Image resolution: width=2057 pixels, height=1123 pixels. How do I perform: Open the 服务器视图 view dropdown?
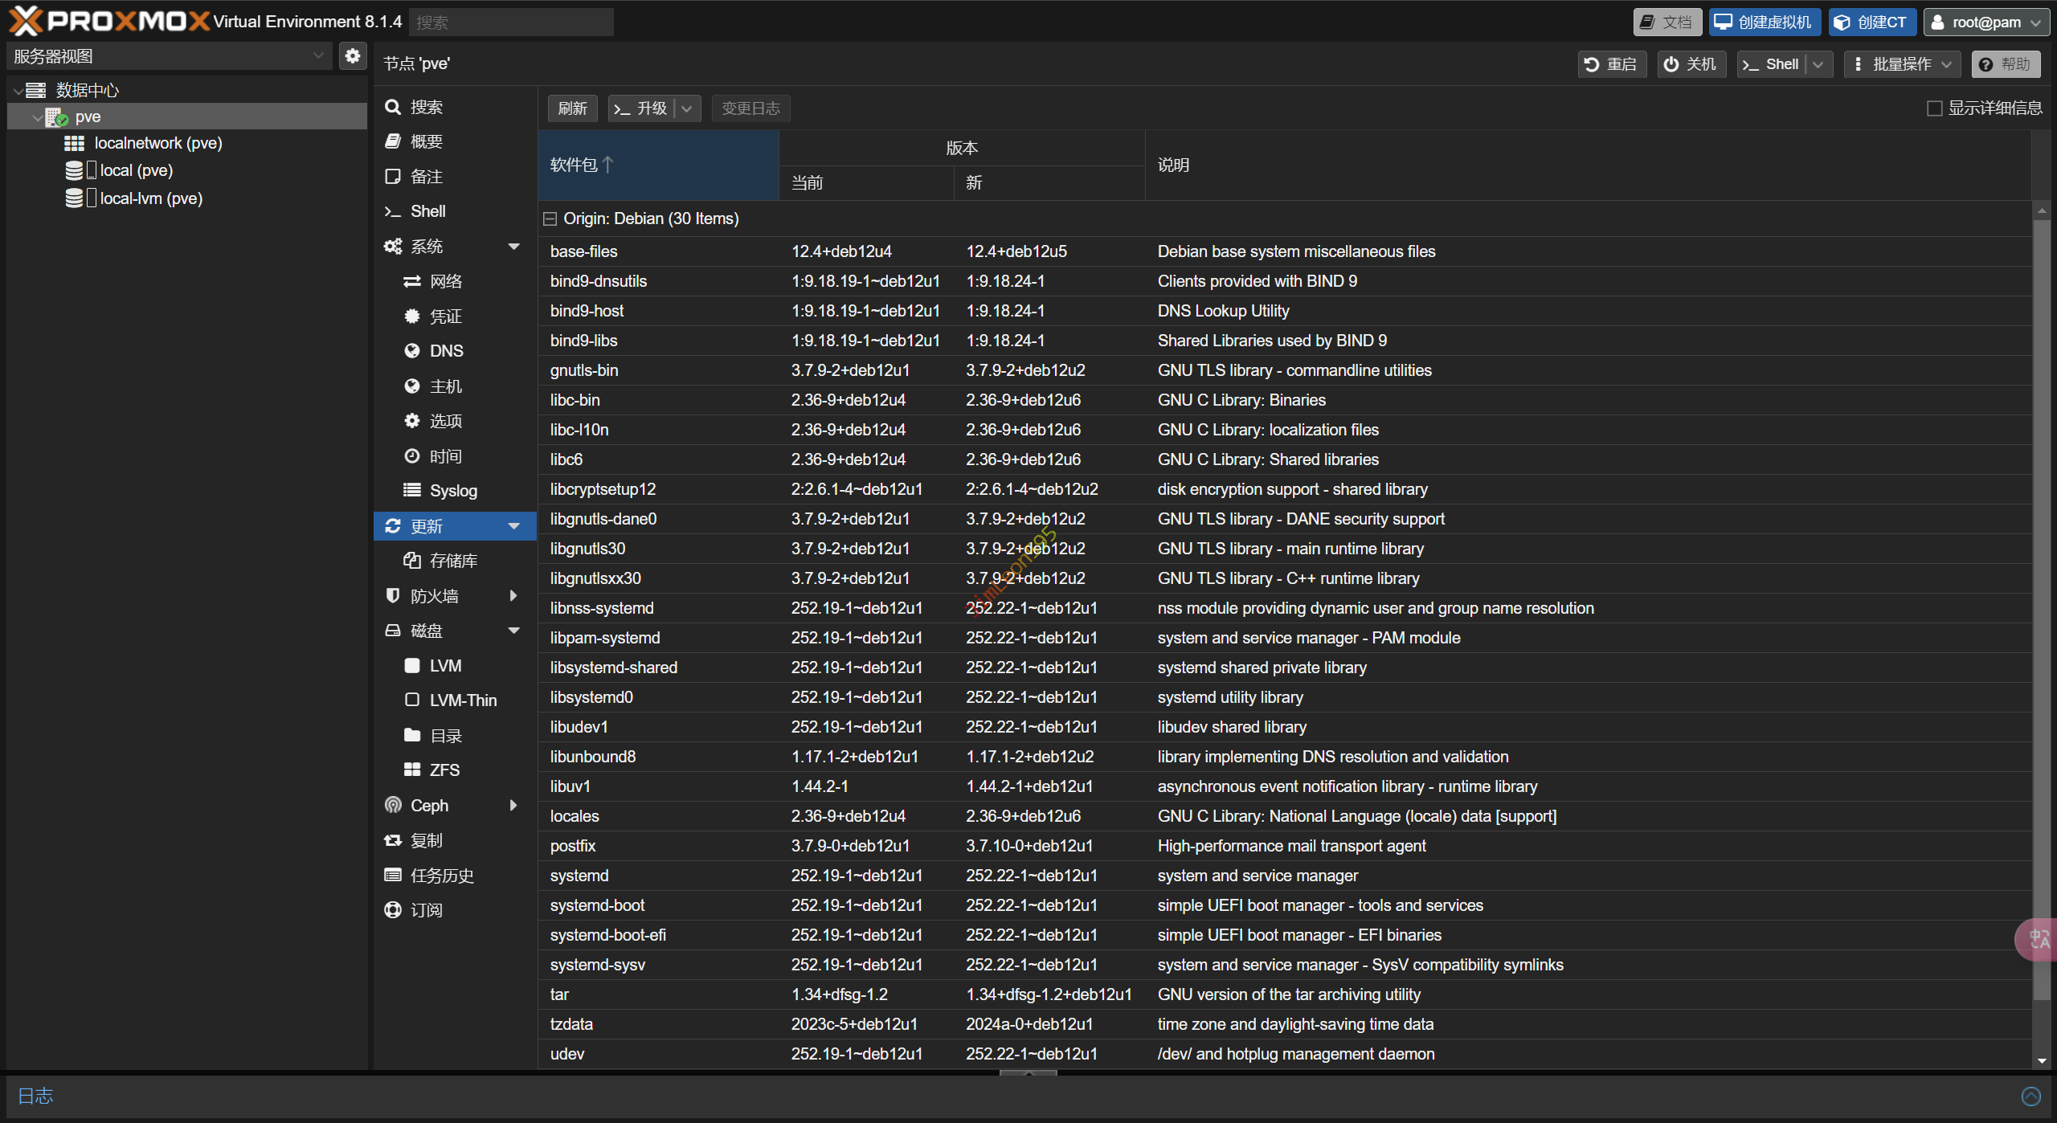point(318,55)
